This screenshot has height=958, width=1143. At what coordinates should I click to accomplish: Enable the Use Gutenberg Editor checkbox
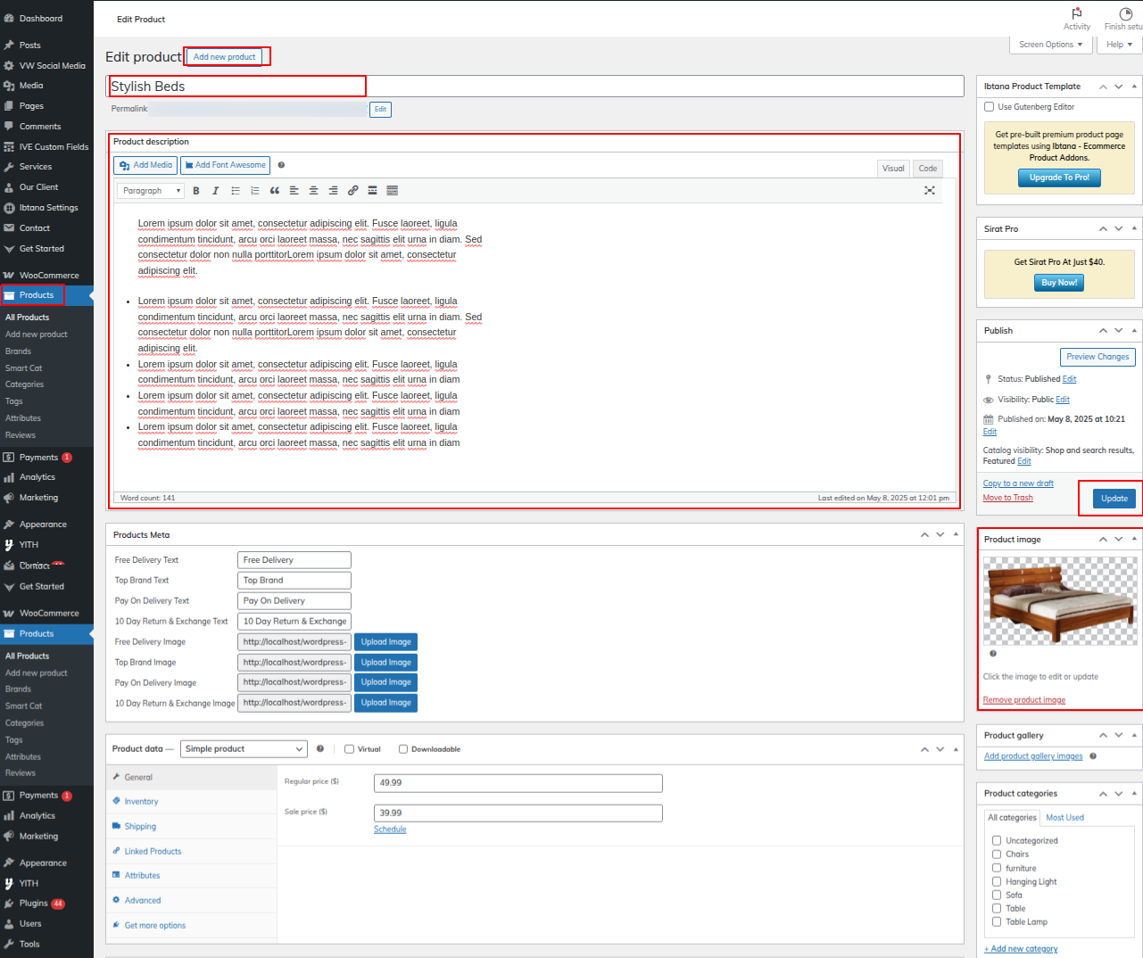click(x=989, y=107)
